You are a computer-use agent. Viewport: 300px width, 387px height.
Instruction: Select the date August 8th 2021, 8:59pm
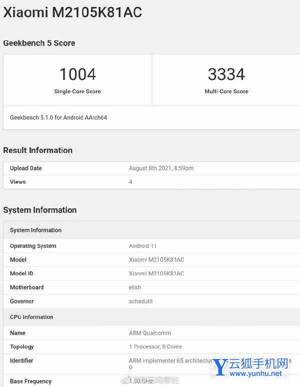pyautogui.click(x=161, y=168)
